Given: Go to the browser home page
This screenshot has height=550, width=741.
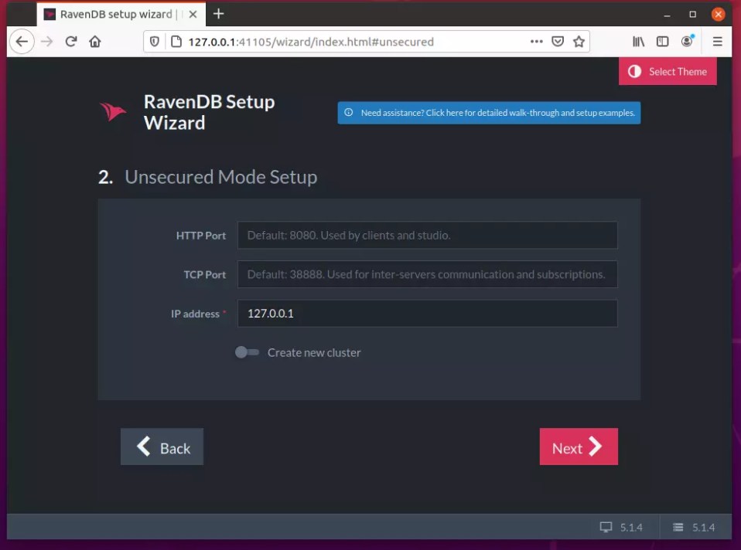Looking at the screenshot, I should coord(95,42).
